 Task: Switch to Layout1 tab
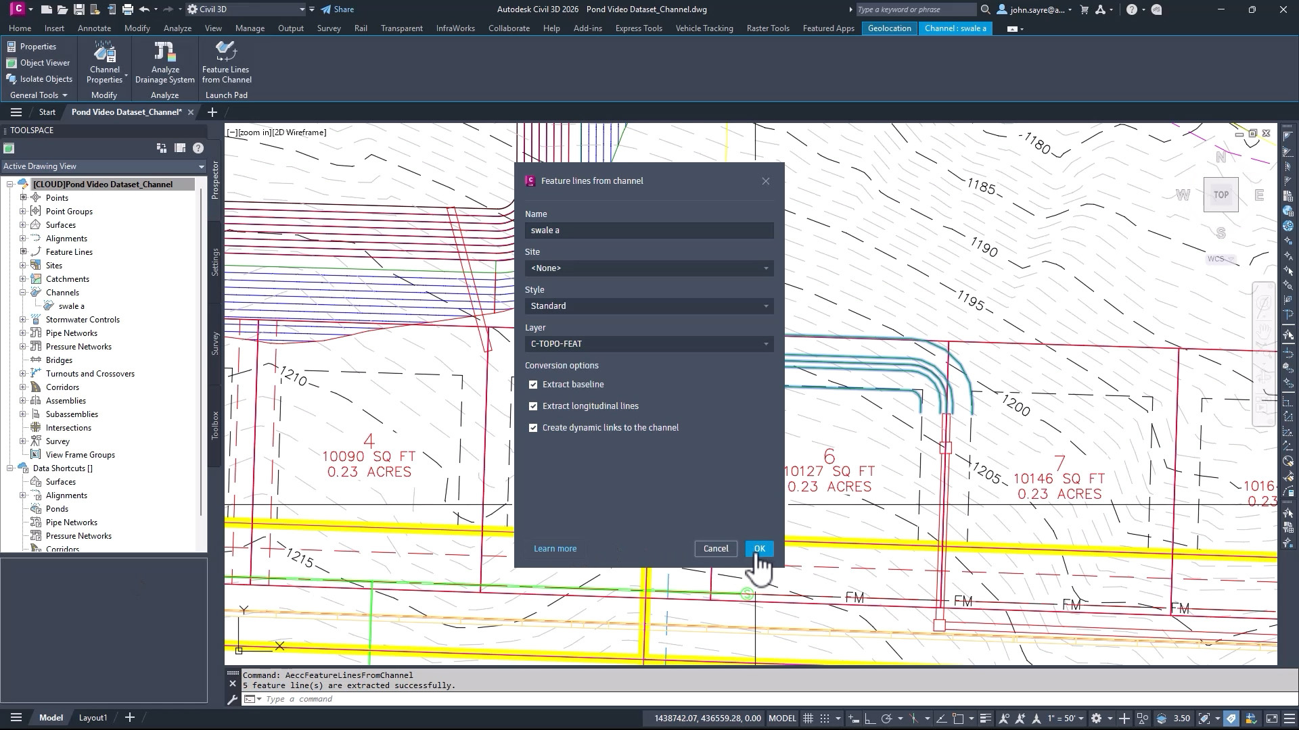pos(93,718)
